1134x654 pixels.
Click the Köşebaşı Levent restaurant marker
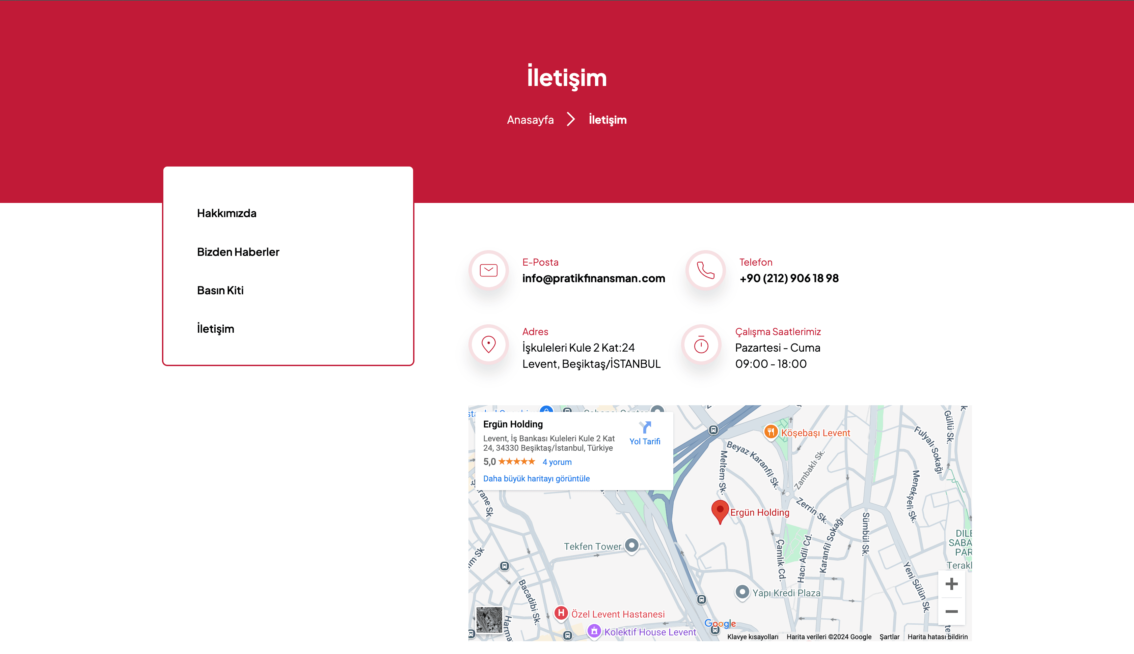pos(771,432)
